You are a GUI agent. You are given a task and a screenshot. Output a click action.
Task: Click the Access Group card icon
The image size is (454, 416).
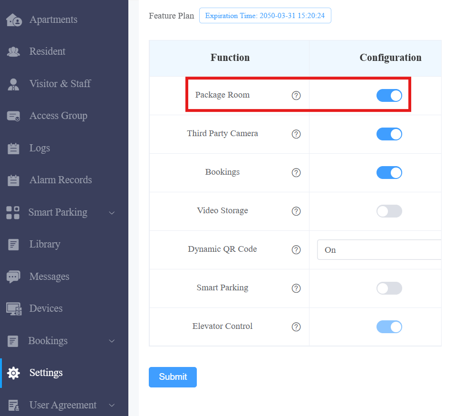(13, 116)
